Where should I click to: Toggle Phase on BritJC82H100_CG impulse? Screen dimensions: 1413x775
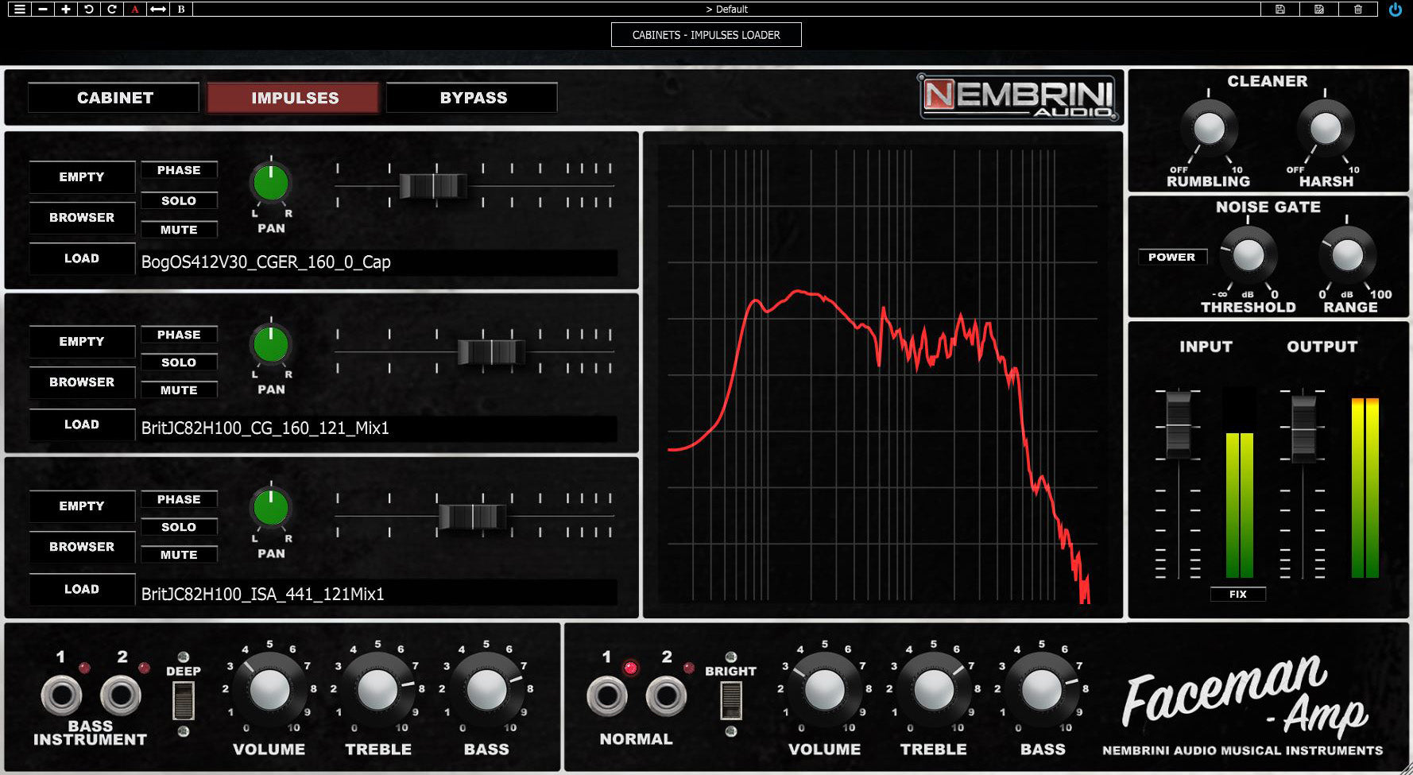coord(179,335)
